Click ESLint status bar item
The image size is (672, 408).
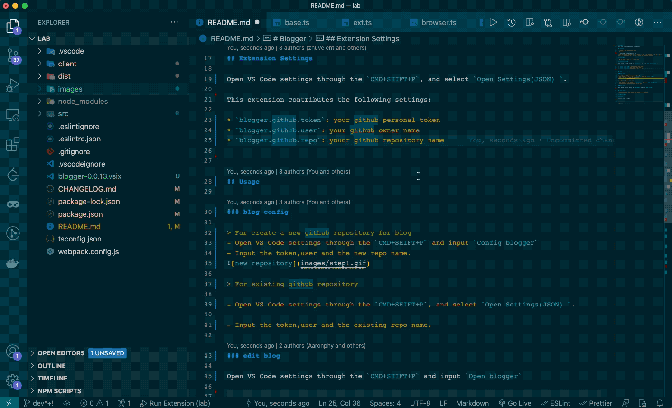556,403
